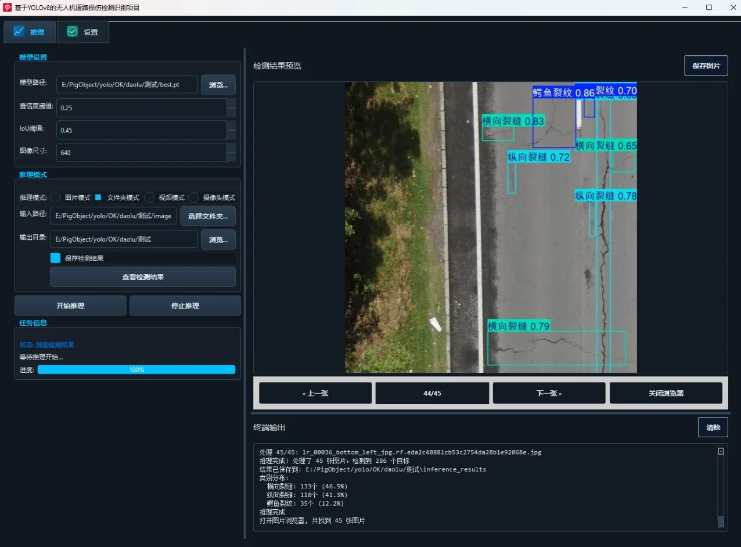Click the 图像尺寸 value field
Viewport: 741px width, 547px height.
[x=141, y=153]
